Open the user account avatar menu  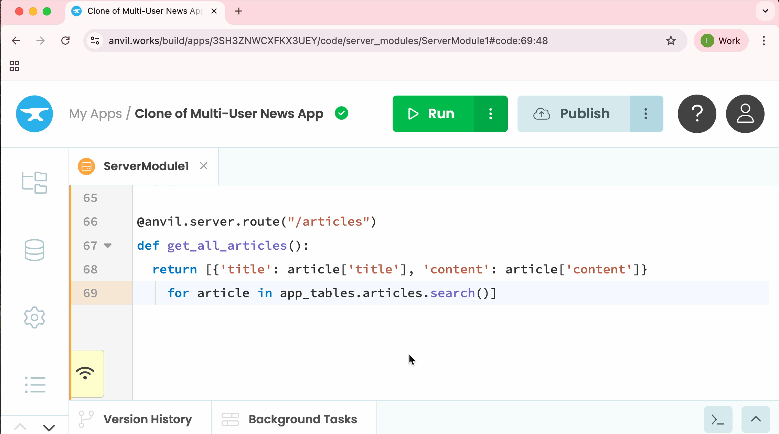(745, 114)
